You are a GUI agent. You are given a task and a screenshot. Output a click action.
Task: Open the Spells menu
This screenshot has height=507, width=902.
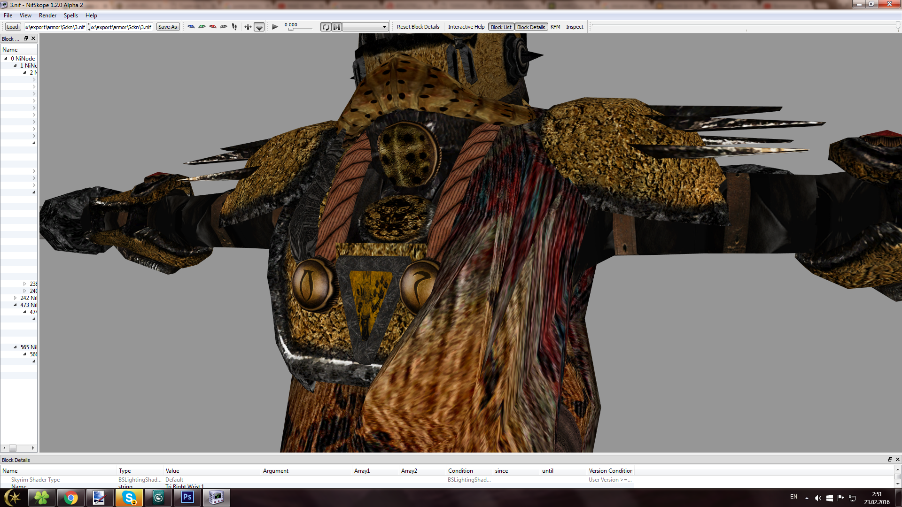tap(71, 15)
